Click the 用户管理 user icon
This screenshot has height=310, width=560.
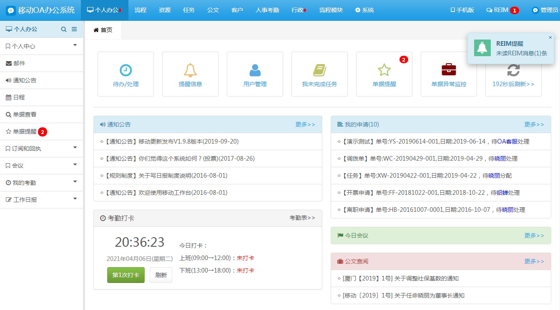click(255, 70)
